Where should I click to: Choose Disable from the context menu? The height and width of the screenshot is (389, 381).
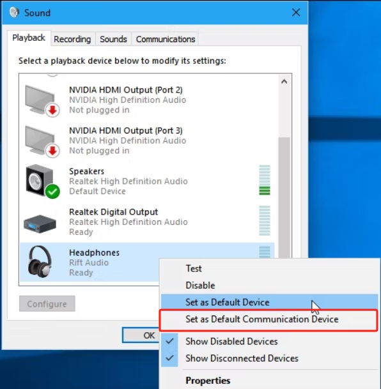(269, 286)
